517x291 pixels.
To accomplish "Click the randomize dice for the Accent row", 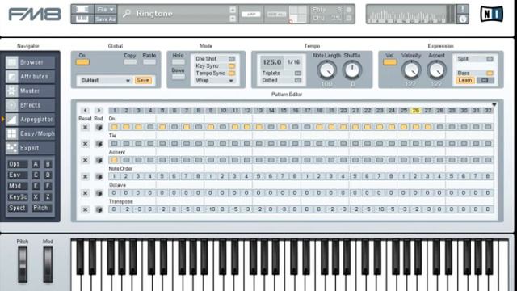I will pyautogui.click(x=99, y=160).
